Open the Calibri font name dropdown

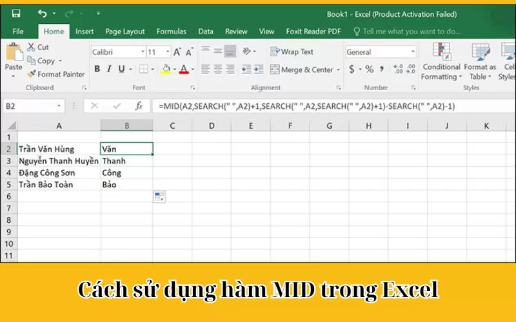click(143, 52)
